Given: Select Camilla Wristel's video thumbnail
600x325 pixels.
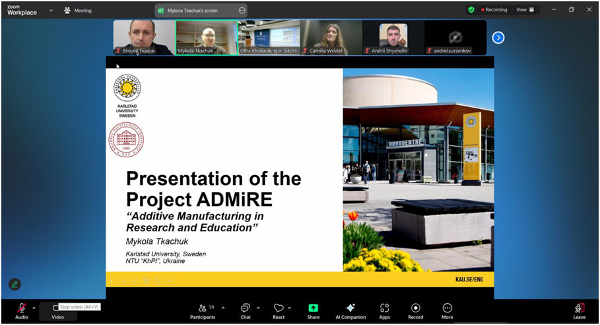Looking at the screenshot, I should tap(331, 37).
